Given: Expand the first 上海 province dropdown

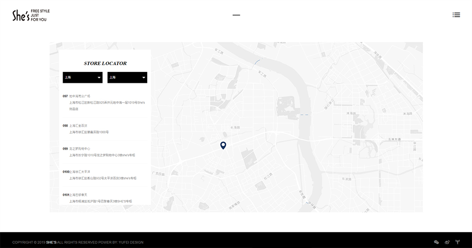Looking at the screenshot, I should pos(82,77).
